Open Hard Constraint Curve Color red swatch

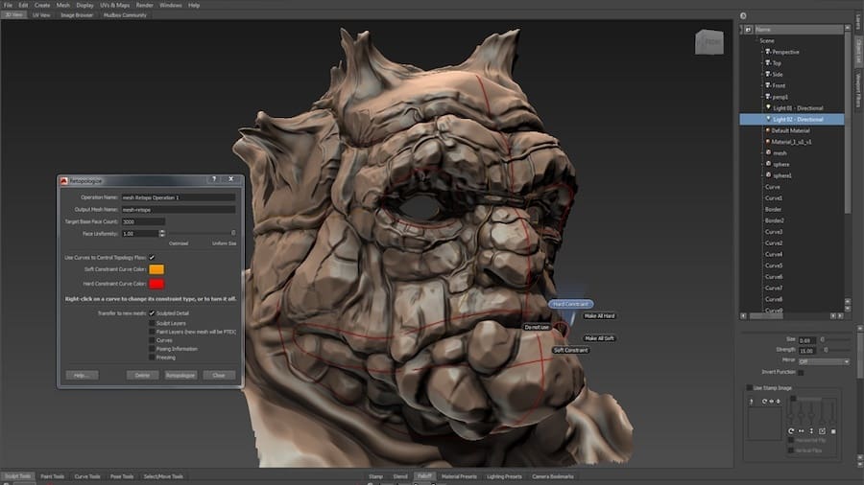[156, 284]
